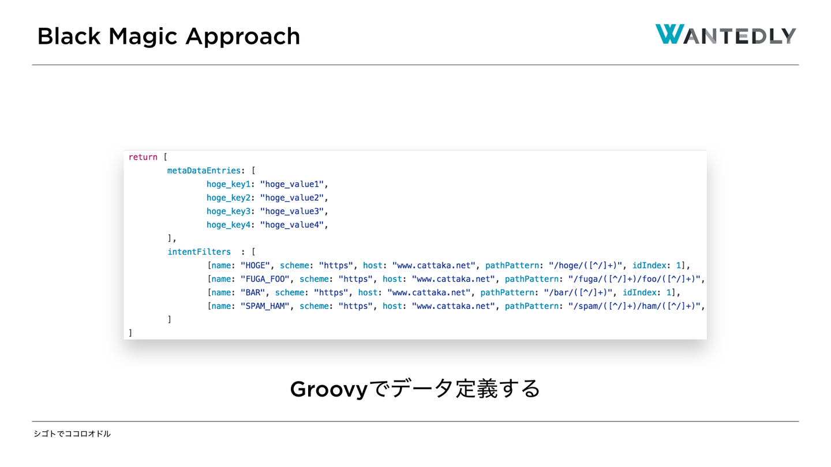The height and width of the screenshot is (467, 831).
Task: Click the "hoge_key4" key
Action: (229, 225)
